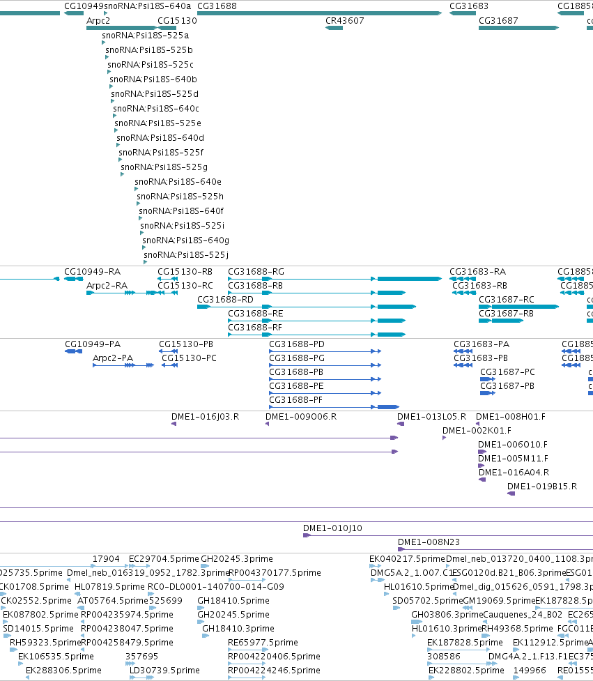This screenshot has height=681, width=593.
Task: Select protein 'Arpc2-PA'
Action: coord(113,358)
